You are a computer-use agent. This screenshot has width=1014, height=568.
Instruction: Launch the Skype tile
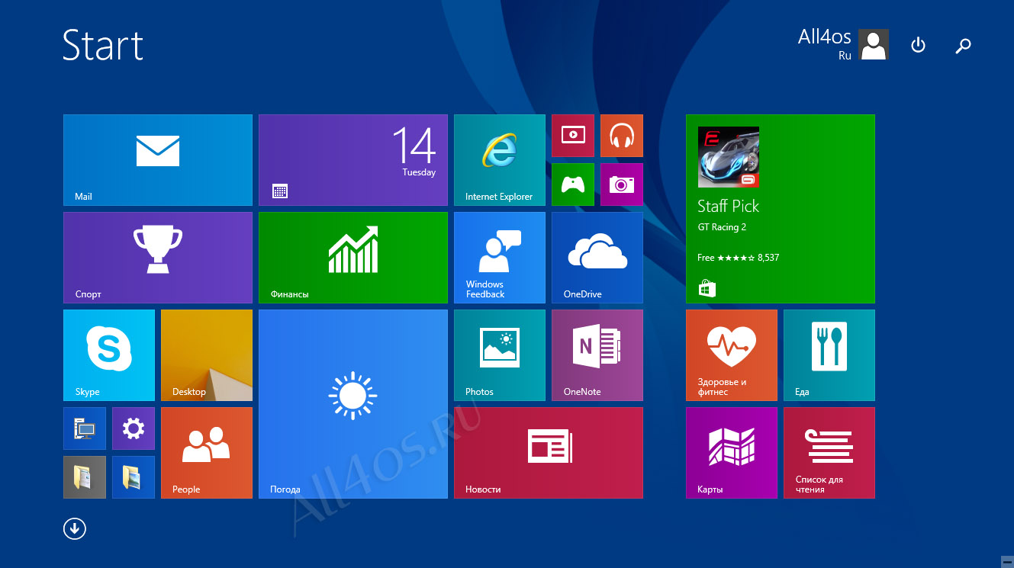click(108, 355)
